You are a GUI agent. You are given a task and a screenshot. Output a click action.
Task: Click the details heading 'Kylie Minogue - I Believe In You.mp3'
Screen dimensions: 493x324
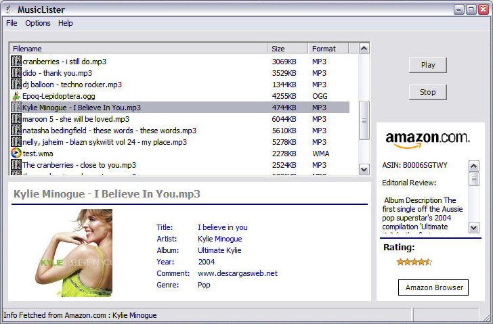point(107,194)
